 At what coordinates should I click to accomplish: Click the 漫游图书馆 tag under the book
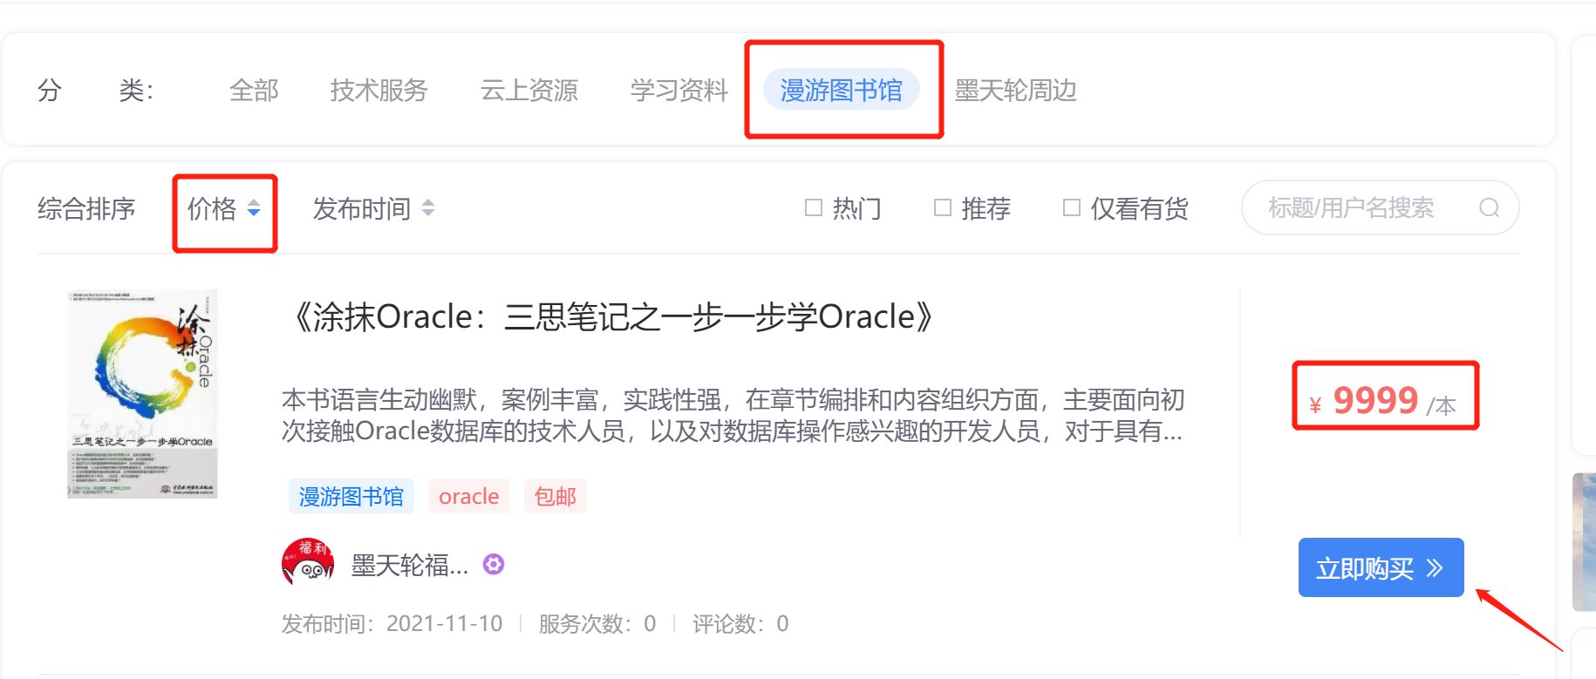click(351, 496)
